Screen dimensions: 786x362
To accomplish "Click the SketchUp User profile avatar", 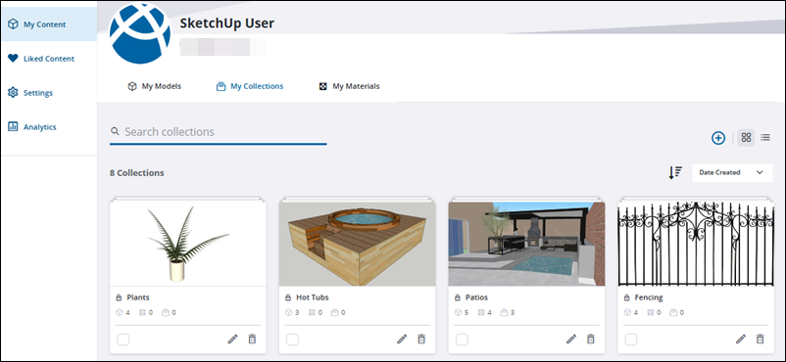I will pyautogui.click(x=140, y=33).
